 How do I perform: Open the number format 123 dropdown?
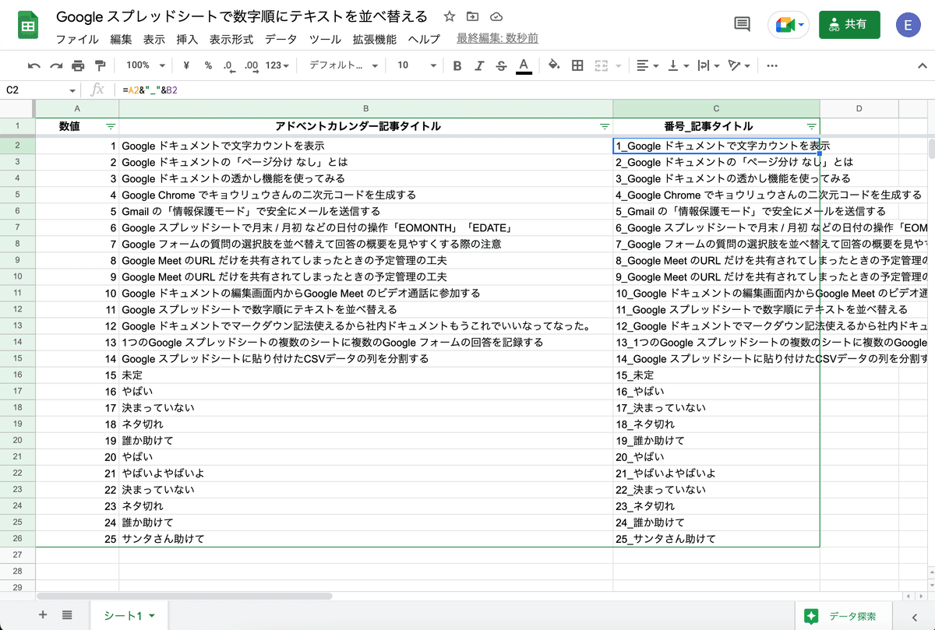tap(277, 65)
